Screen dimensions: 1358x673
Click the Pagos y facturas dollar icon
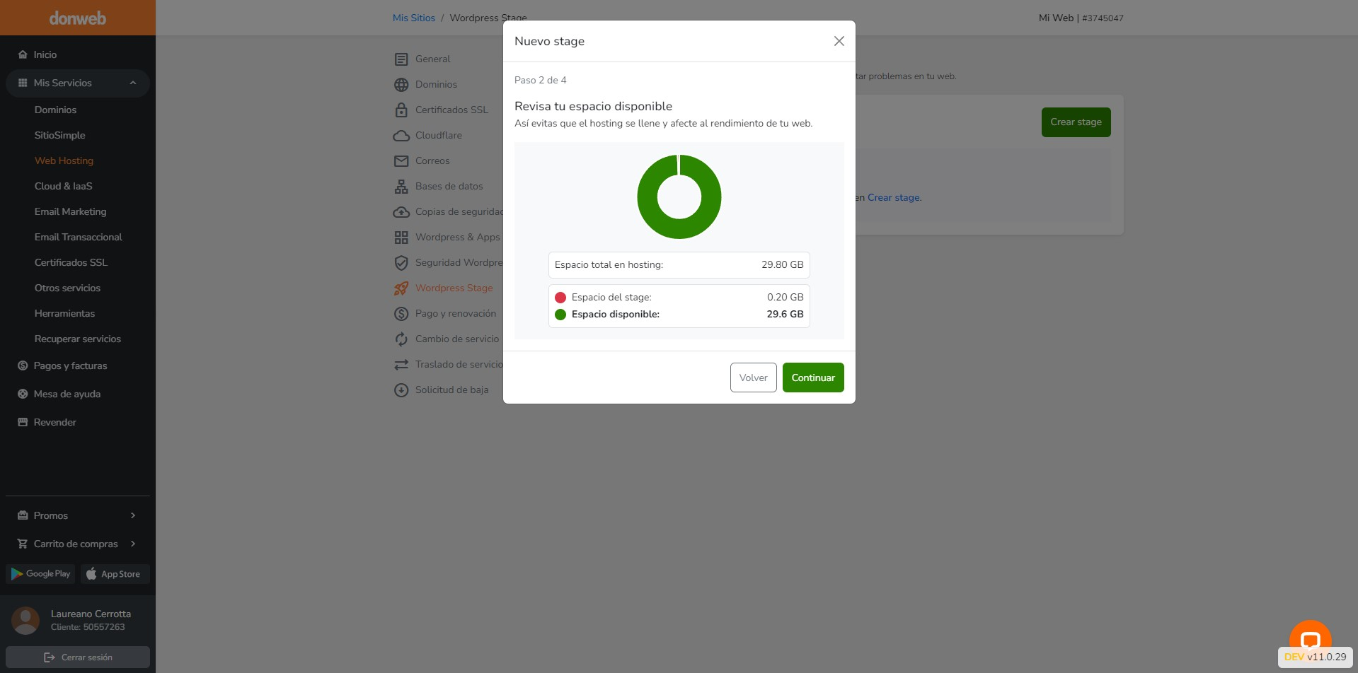(23, 365)
